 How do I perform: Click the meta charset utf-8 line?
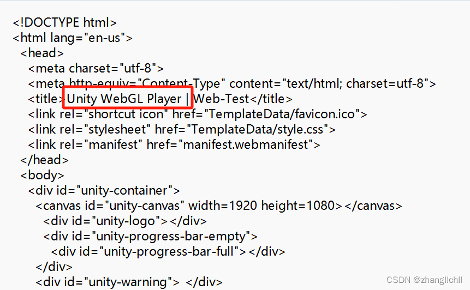(96, 69)
